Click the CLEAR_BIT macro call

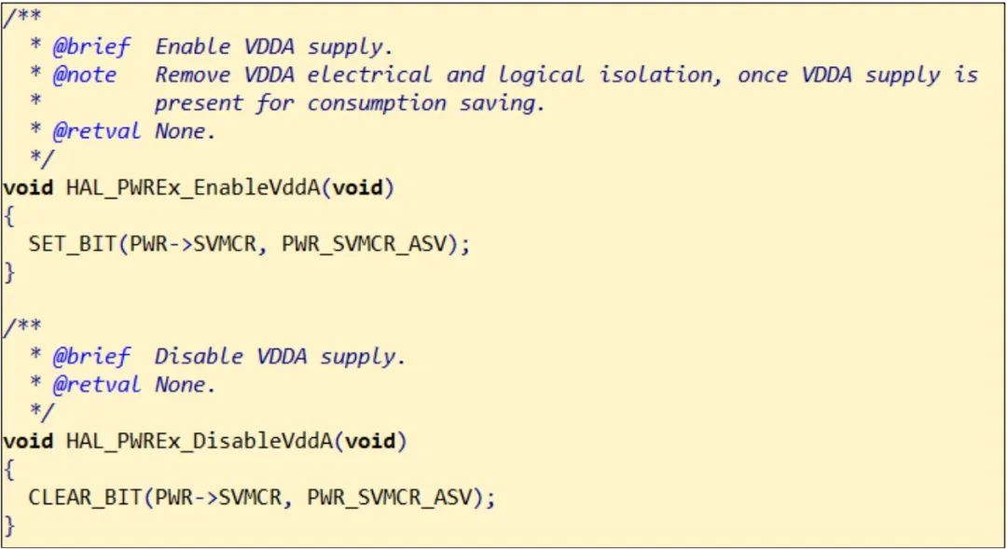coord(85,499)
